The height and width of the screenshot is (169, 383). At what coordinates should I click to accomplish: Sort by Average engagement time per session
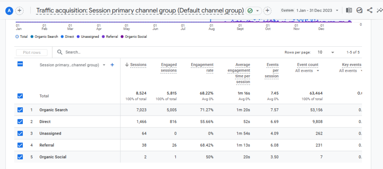tap(239, 73)
